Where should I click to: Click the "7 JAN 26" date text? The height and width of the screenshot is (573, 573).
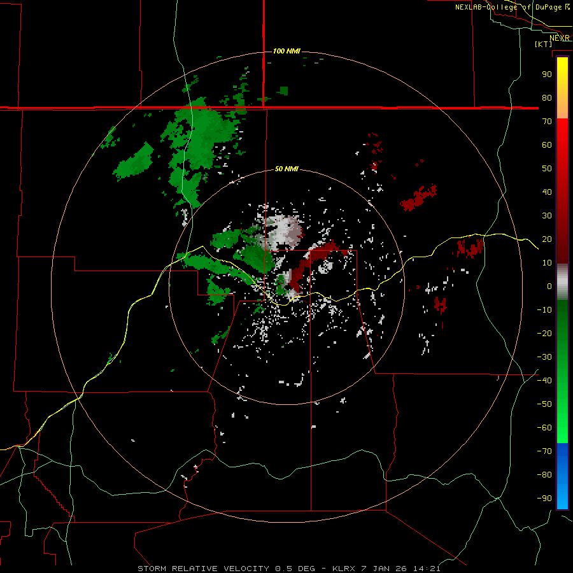(x=384, y=569)
